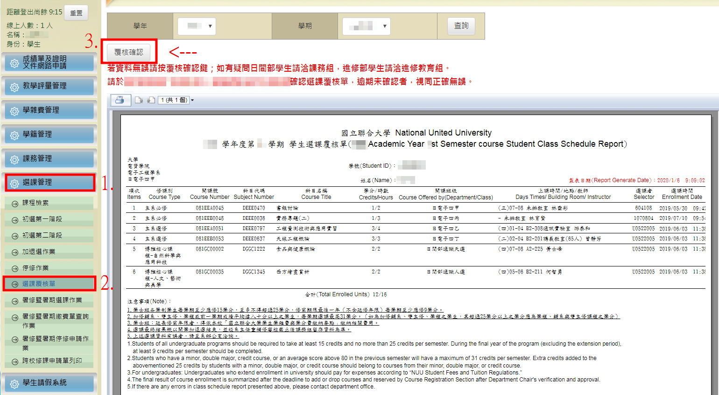This screenshot has height=395, width=719.
Task: Click arrow icon next to 跨校修課申請單列印
Action: point(14,361)
